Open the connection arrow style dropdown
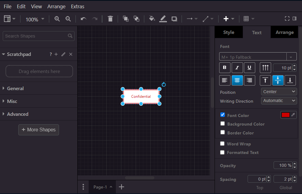Image resolution: width=302 pixels, height=194 pixels. pos(192,19)
